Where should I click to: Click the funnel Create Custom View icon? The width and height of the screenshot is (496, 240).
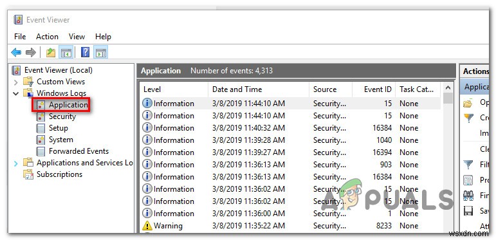[468, 118]
